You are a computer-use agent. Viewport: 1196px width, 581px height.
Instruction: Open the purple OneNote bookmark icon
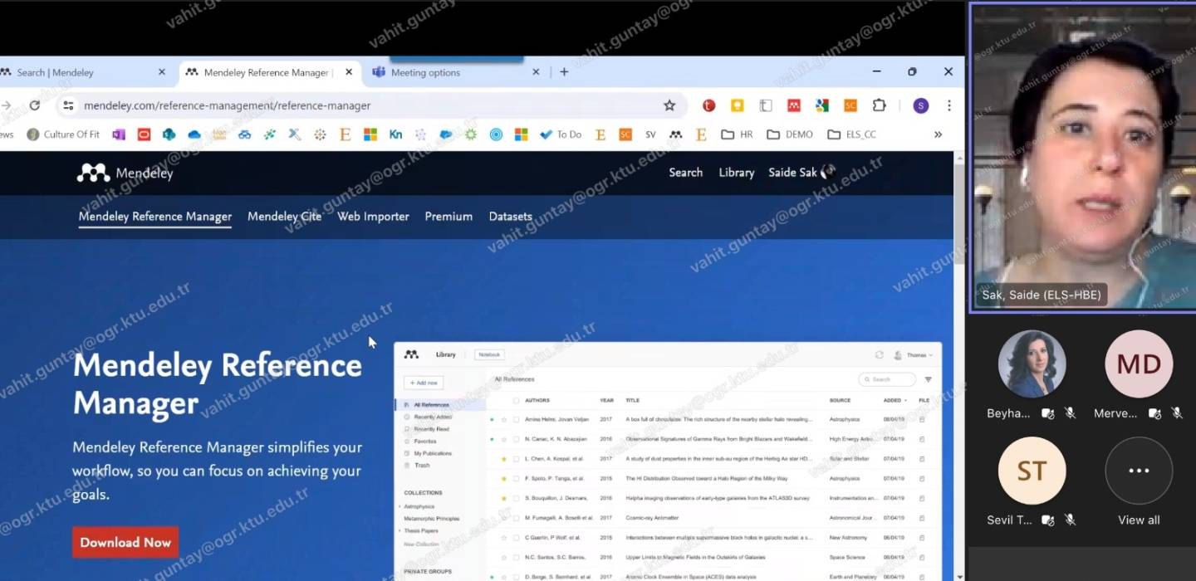click(119, 134)
